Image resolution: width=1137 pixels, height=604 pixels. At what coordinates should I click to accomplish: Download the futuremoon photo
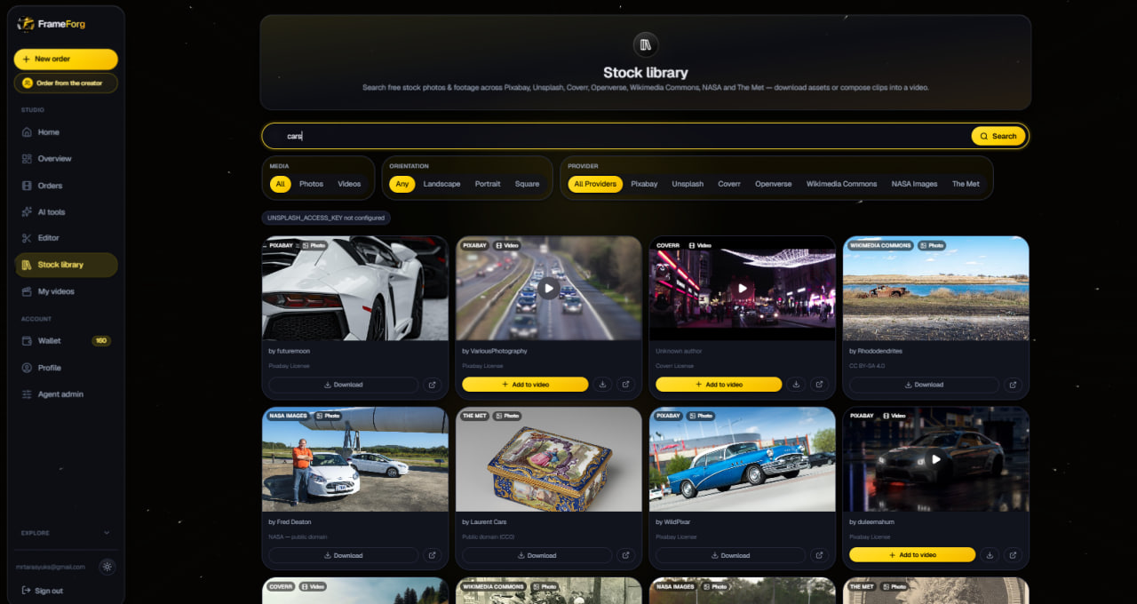(343, 385)
